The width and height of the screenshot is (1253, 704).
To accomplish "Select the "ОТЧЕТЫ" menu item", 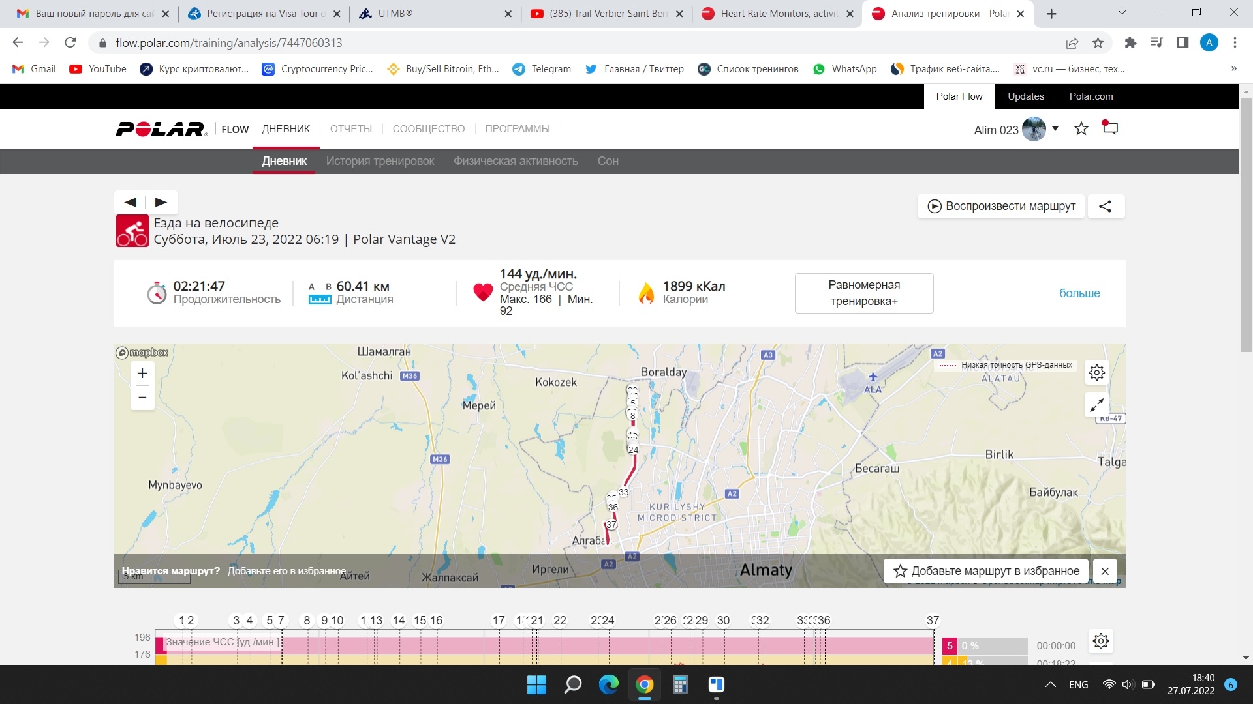I will (x=350, y=129).
